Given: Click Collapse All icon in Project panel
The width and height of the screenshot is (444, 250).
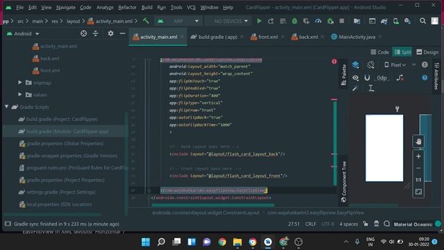Looking at the screenshot, I should (96, 33).
